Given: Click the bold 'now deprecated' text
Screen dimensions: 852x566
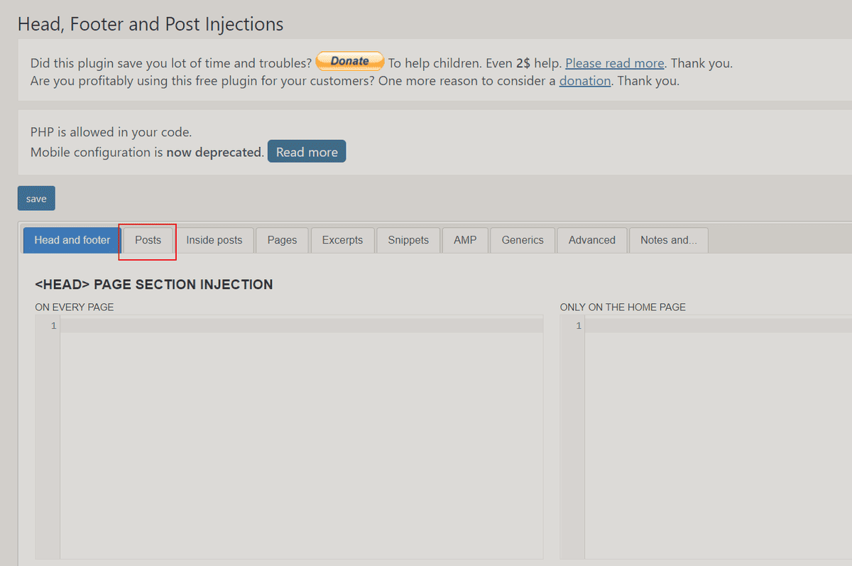Looking at the screenshot, I should [x=214, y=152].
